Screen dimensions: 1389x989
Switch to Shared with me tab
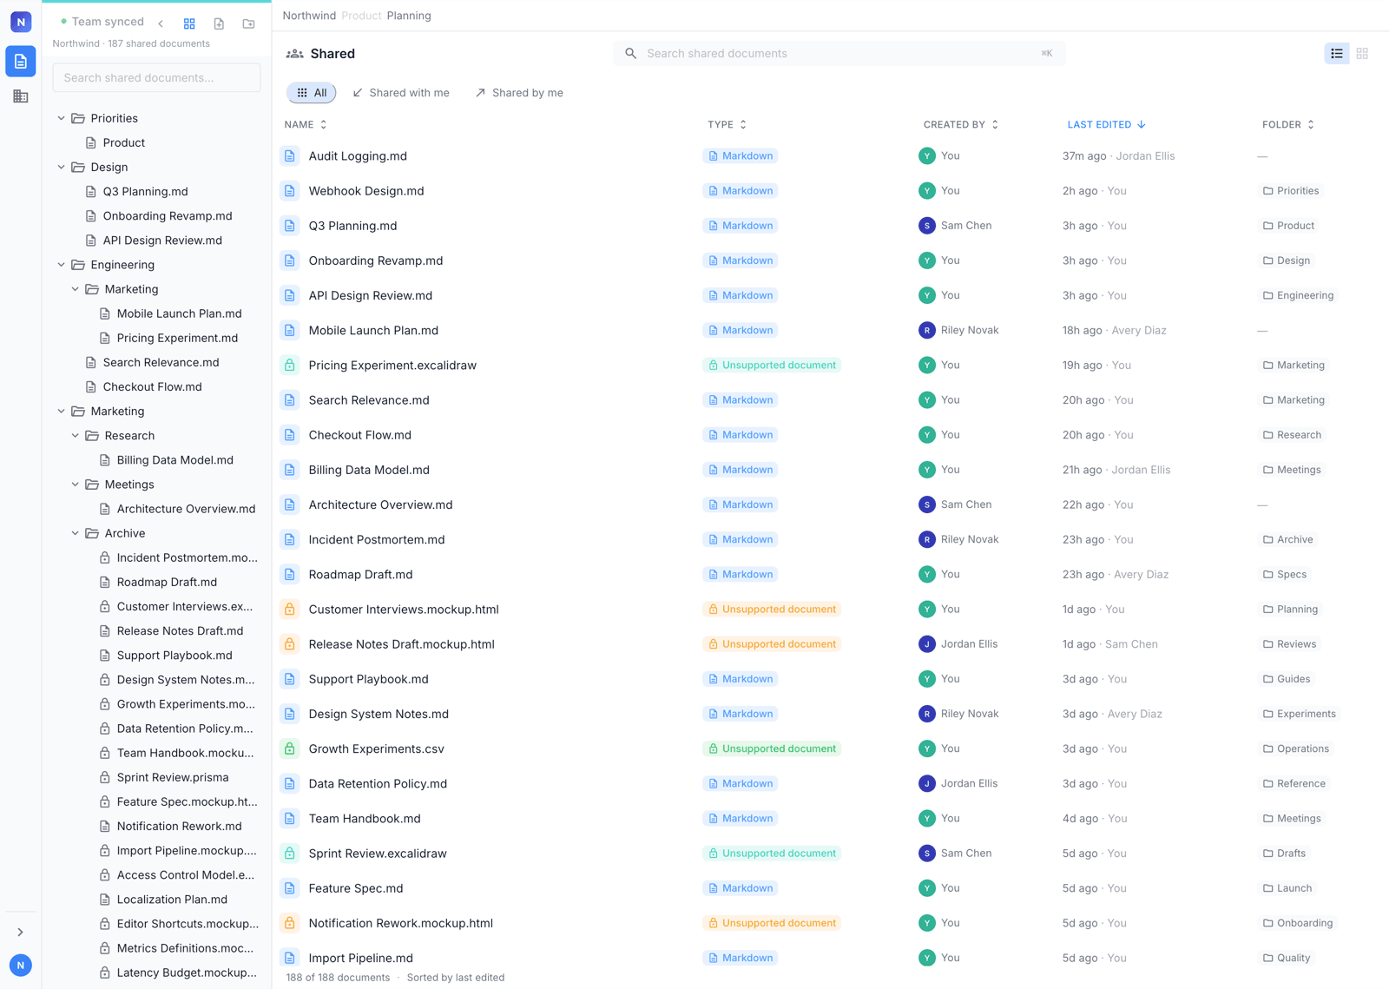click(x=401, y=93)
